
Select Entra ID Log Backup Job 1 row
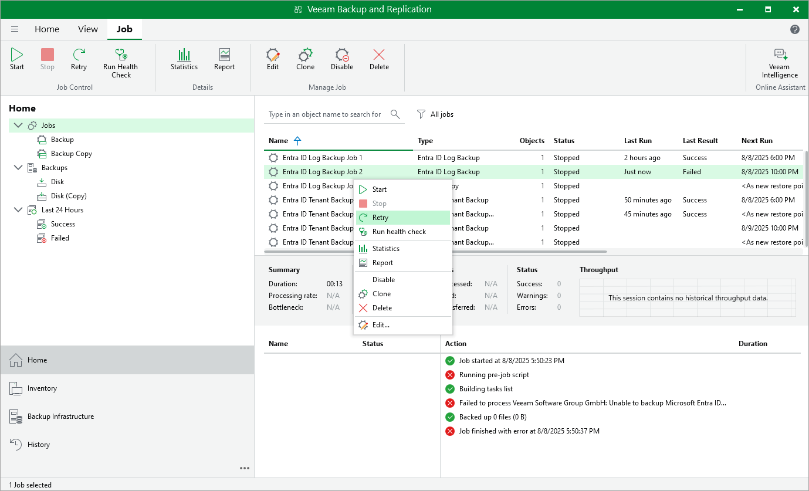(534, 158)
